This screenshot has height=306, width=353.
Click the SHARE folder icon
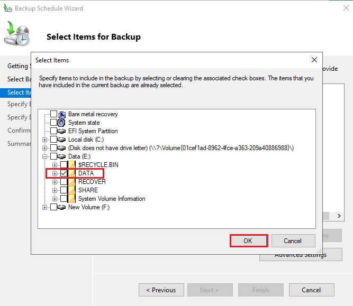point(73,190)
